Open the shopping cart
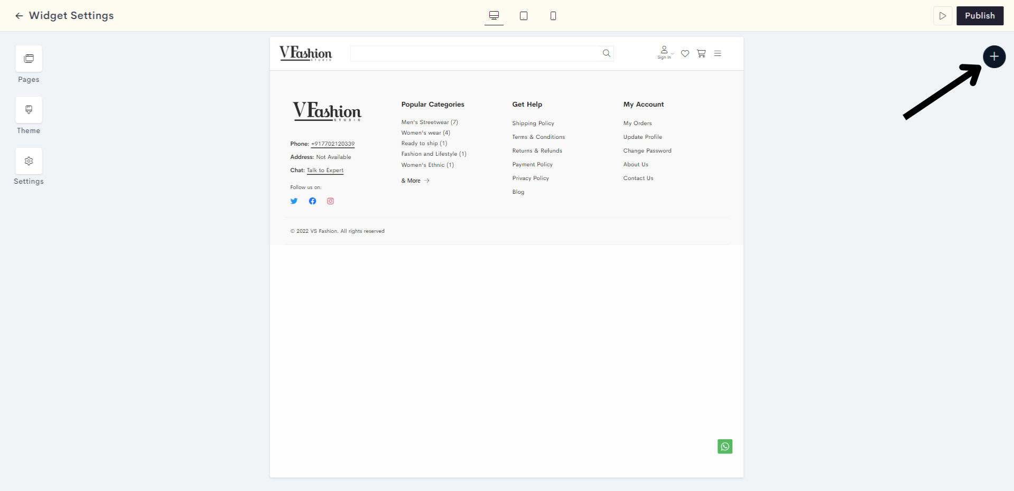The height and width of the screenshot is (491, 1014). click(x=701, y=53)
